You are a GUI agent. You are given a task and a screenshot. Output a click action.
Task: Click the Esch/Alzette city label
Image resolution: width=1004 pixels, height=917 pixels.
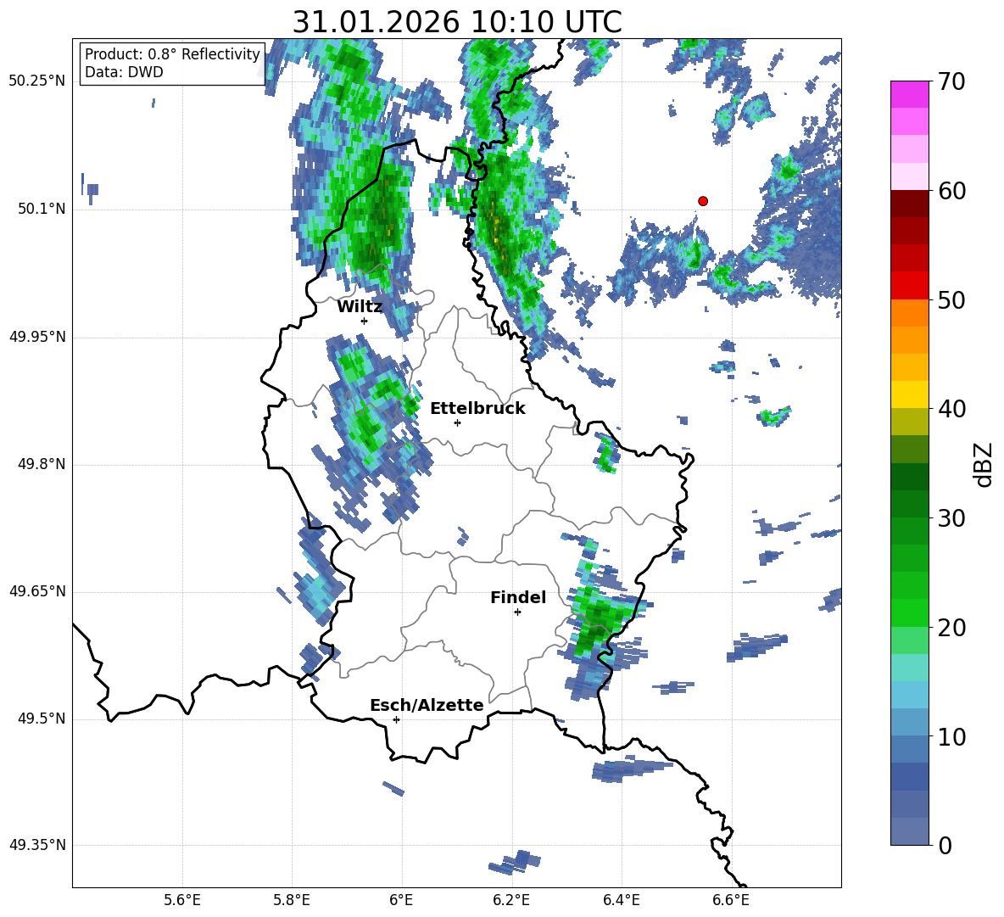(427, 706)
